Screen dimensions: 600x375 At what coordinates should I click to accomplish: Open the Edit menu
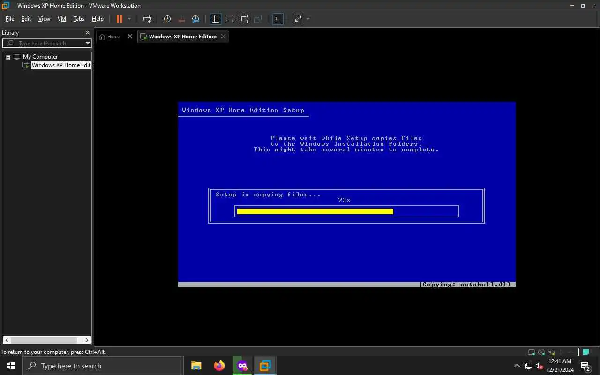coord(26,19)
